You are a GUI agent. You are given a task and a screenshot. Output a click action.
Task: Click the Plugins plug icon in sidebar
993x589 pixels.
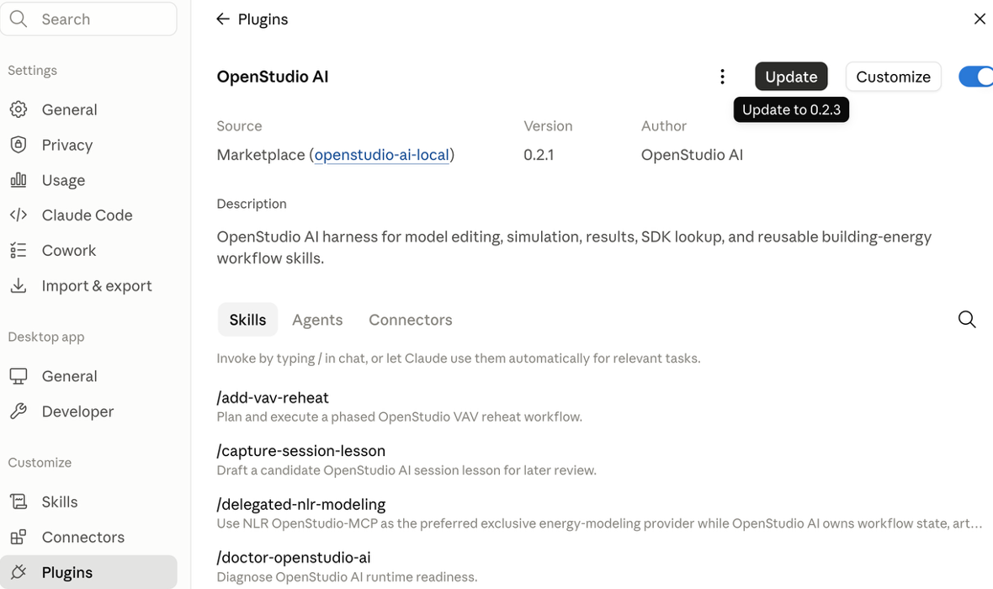pos(19,572)
